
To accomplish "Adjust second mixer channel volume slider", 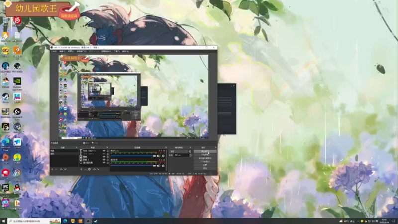I will click(x=133, y=166).
